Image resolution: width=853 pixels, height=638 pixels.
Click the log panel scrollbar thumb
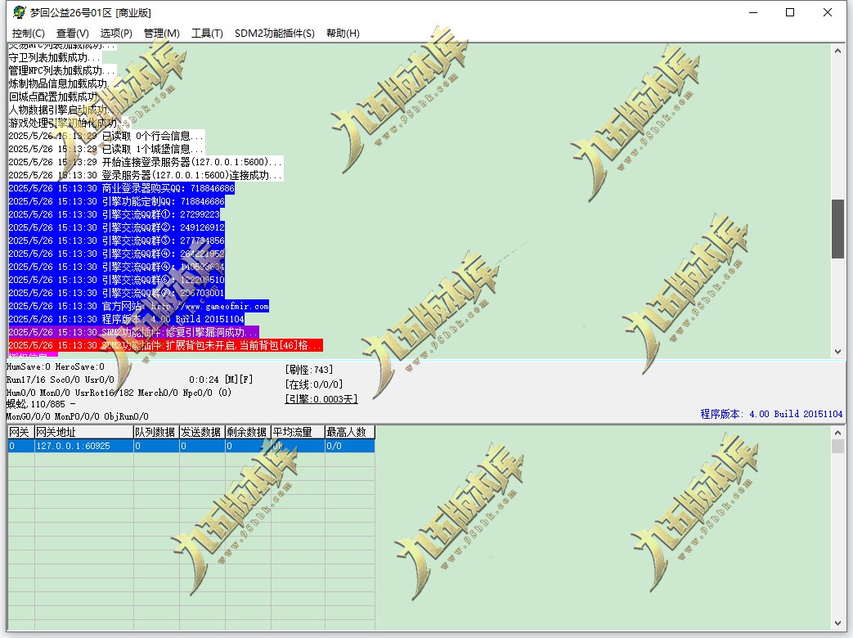[837, 229]
